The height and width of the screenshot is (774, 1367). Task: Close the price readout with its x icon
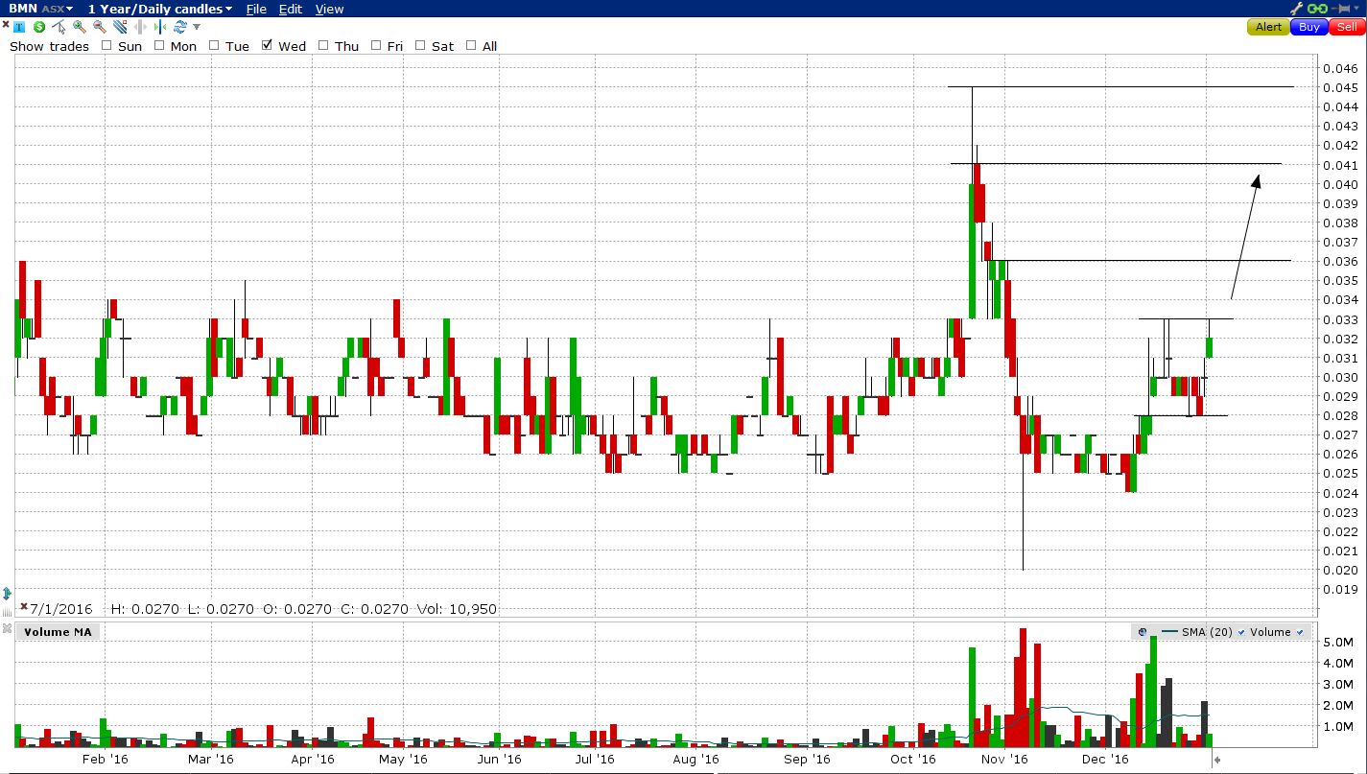[x=24, y=607]
